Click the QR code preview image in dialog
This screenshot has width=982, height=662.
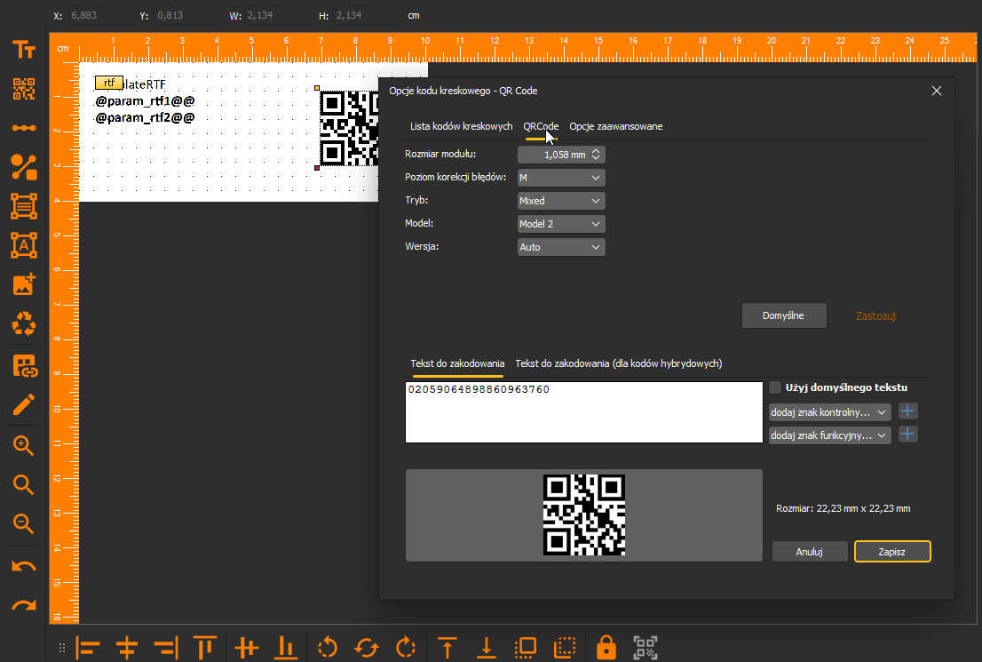583,514
